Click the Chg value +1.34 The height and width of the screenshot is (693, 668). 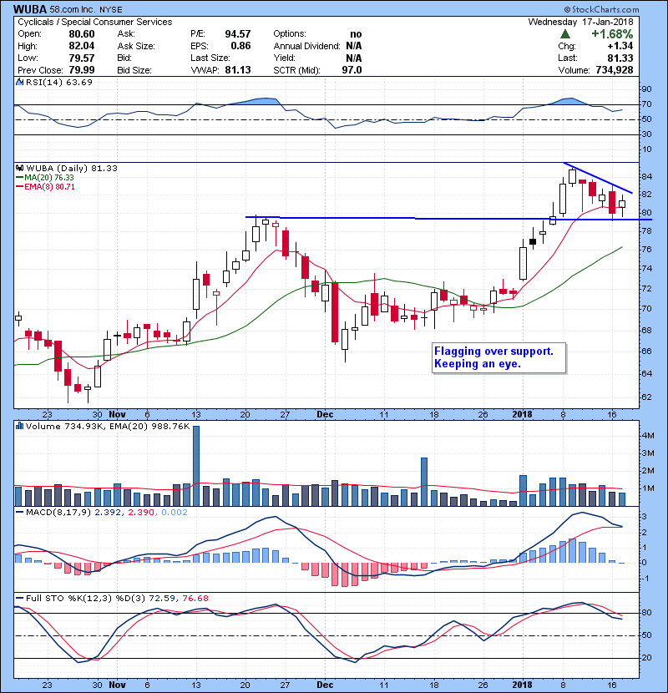(x=620, y=46)
